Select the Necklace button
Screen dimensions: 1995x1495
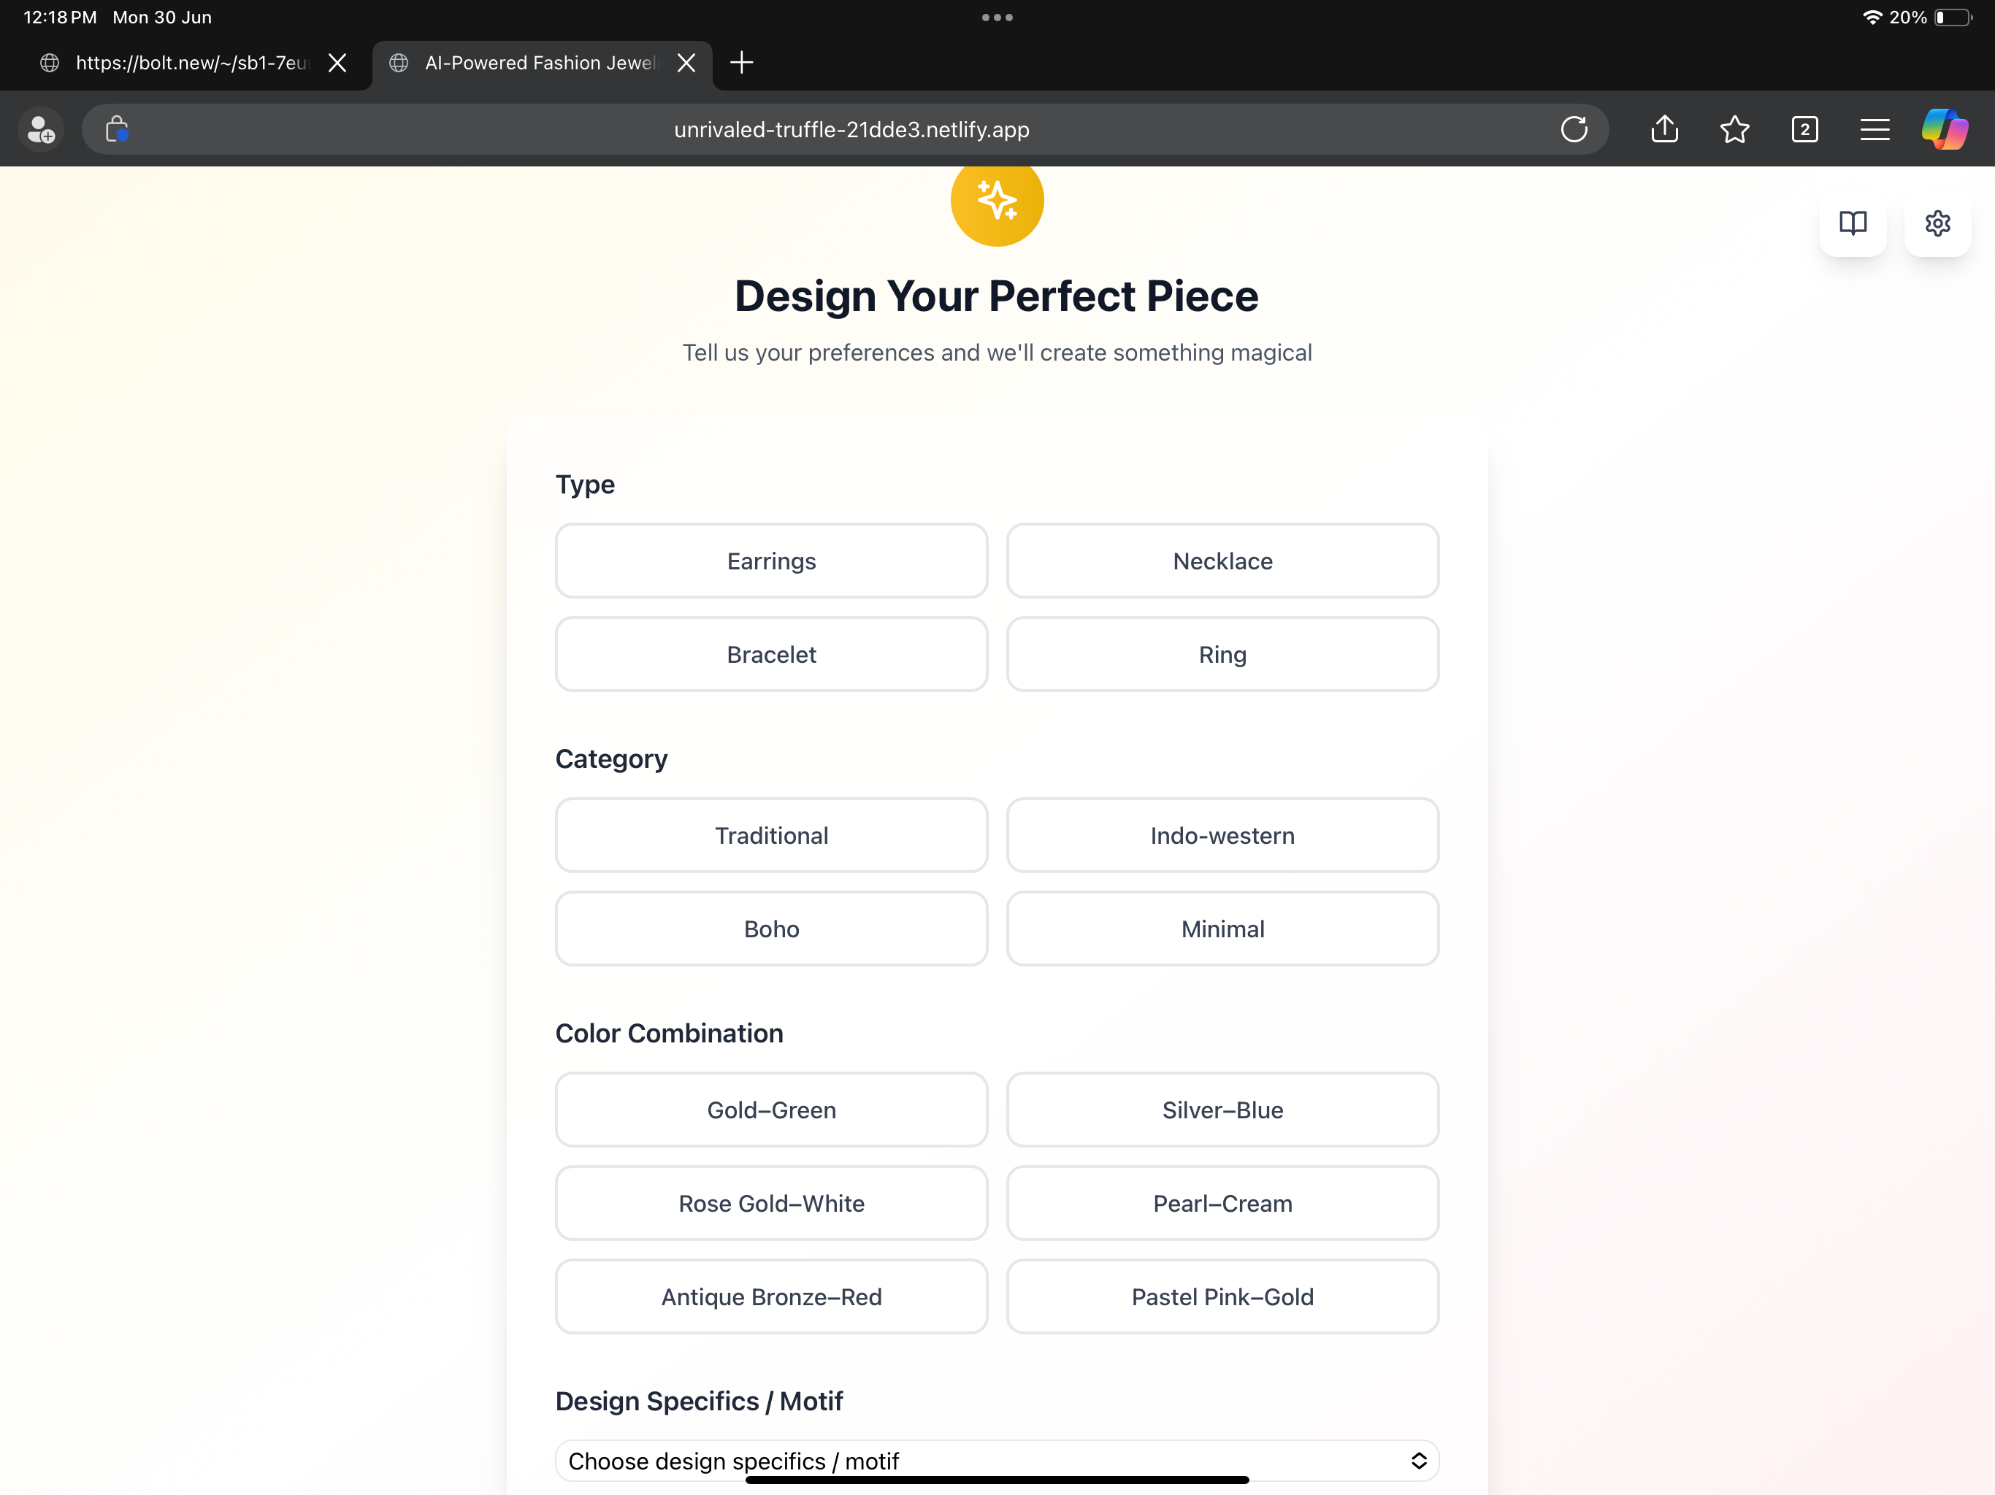click(1222, 561)
